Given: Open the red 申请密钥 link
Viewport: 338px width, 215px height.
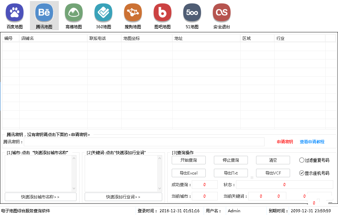Looking at the screenshot, I should point(285,142).
